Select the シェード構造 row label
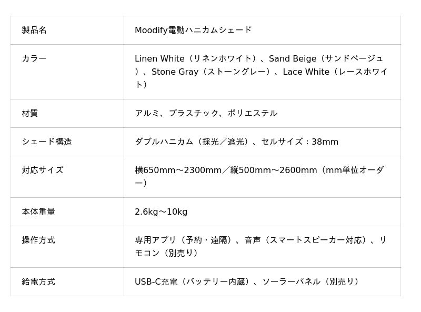Image resolution: width=421 pixels, height=312 pixels. pyautogui.click(x=47, y=142)
